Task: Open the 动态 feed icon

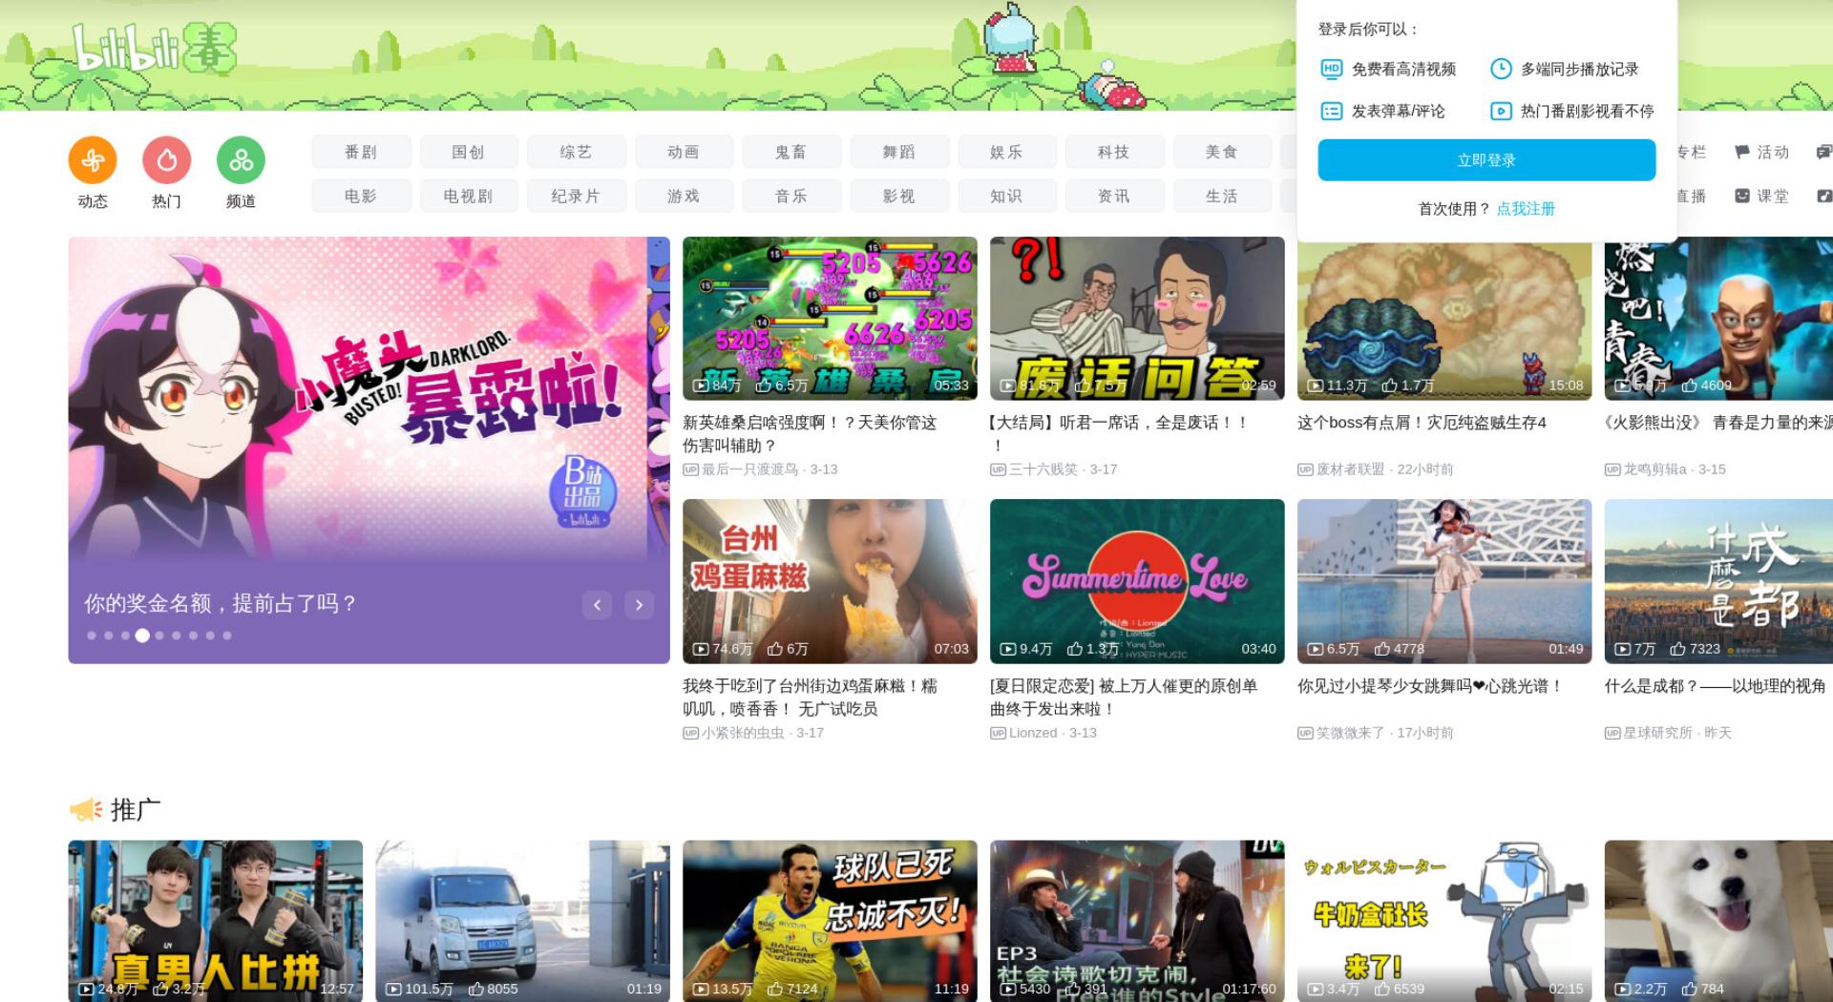Action: pyautogui.click(x=93, y=160)
